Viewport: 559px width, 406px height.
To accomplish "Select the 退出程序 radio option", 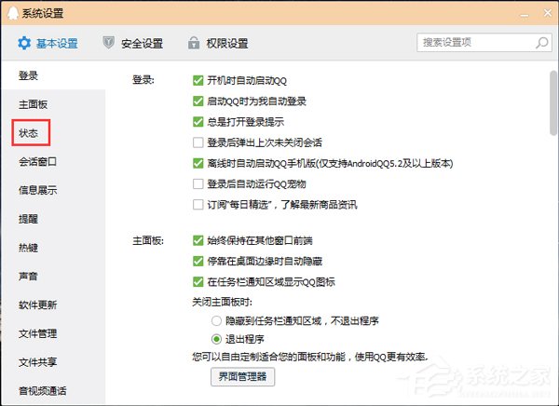I will pyautogui.click(x=216, y=339).
